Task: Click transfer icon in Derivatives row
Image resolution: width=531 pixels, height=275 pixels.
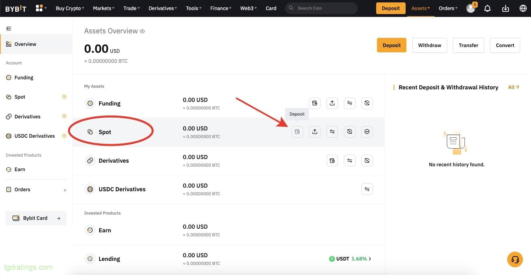Action: click(x=350, y=160)
